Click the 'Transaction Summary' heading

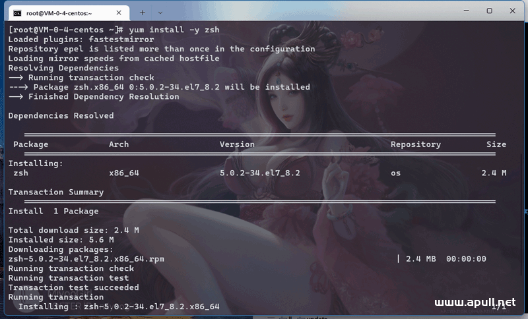(x=56, y=192)
